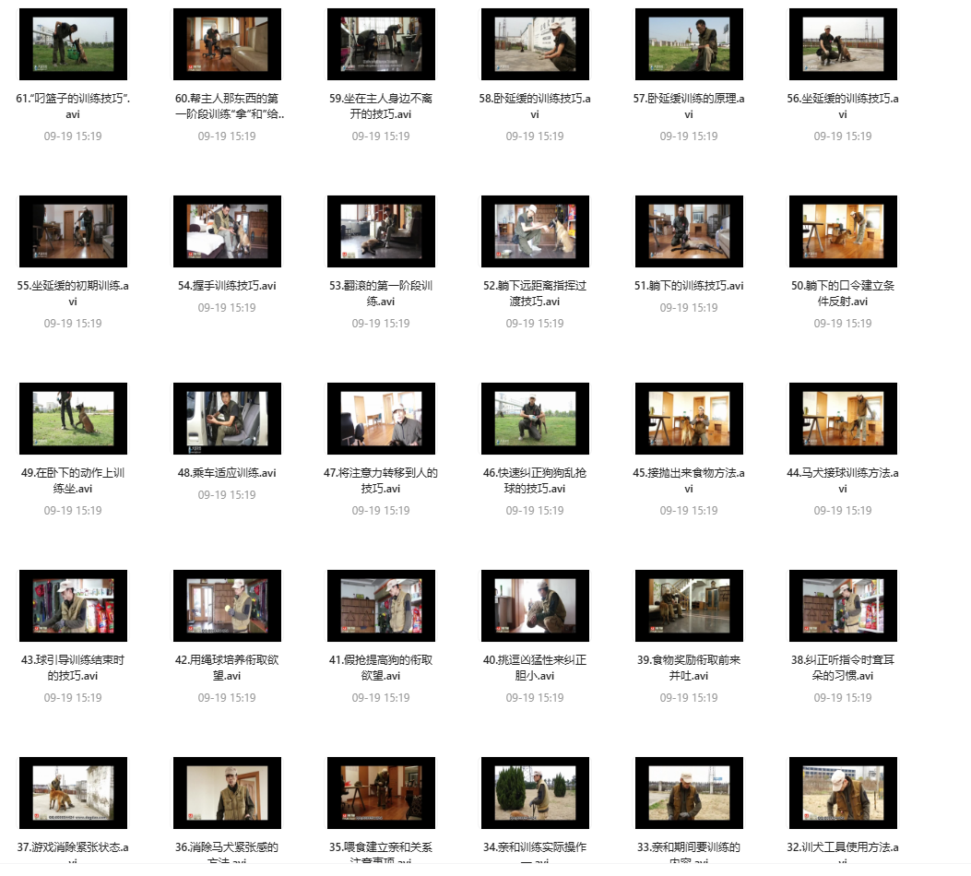Image resolution: width=971 pixels, height=876 pixels.
Task: Select thumbnail of 46.快速纠正狗狗乱抢球的技巧
Action: 535,419
